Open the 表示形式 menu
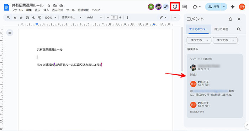The height and width of the screenshot is (131, 249). click(x=58, y=10)
